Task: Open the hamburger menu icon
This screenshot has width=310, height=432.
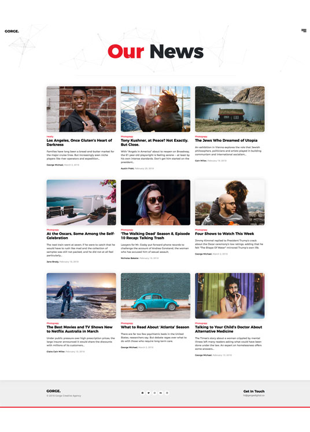Action: coord(304,31)
